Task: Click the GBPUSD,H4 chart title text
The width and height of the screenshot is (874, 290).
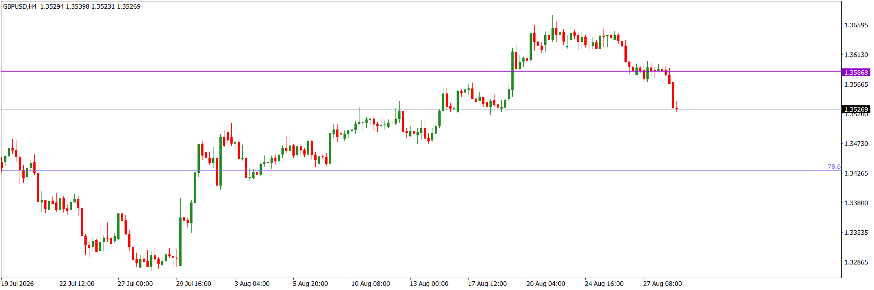Action: (20, 6)
